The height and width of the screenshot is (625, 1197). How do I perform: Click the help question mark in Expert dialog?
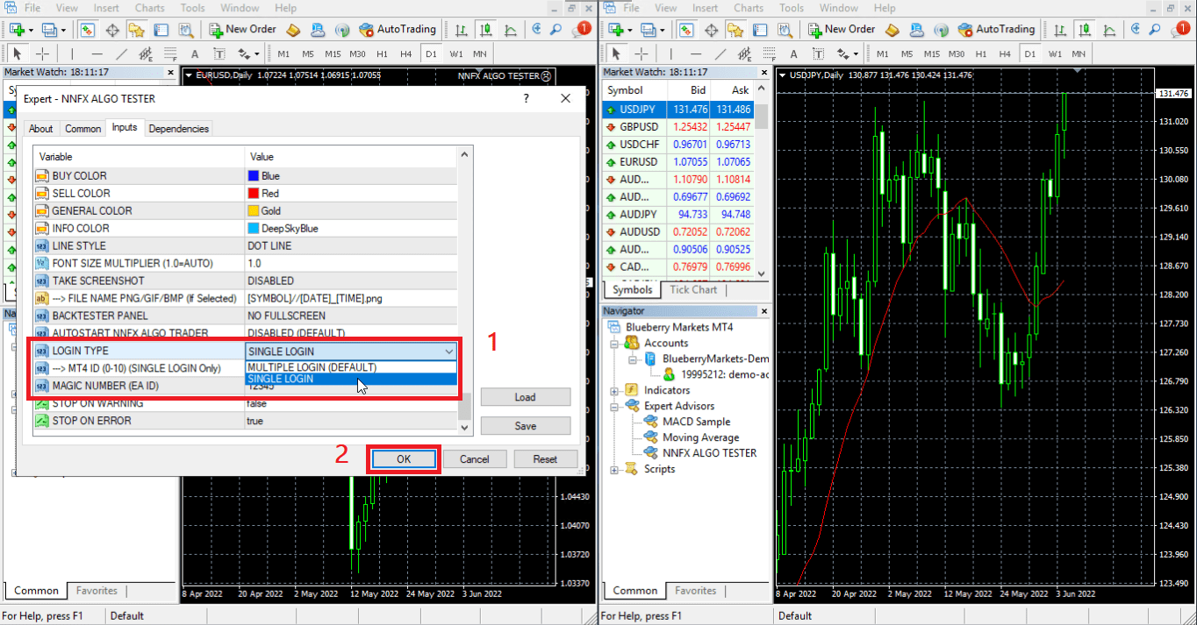(x=526, y=98)
